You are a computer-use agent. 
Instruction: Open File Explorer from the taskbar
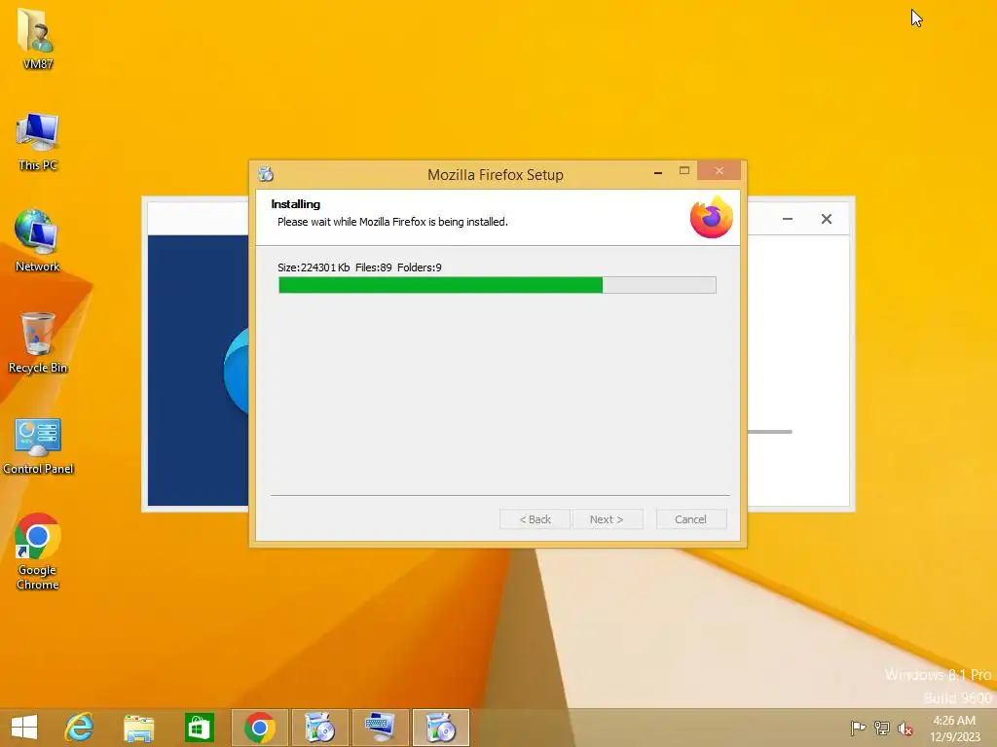pyautogui.click(x=138, y=728)
